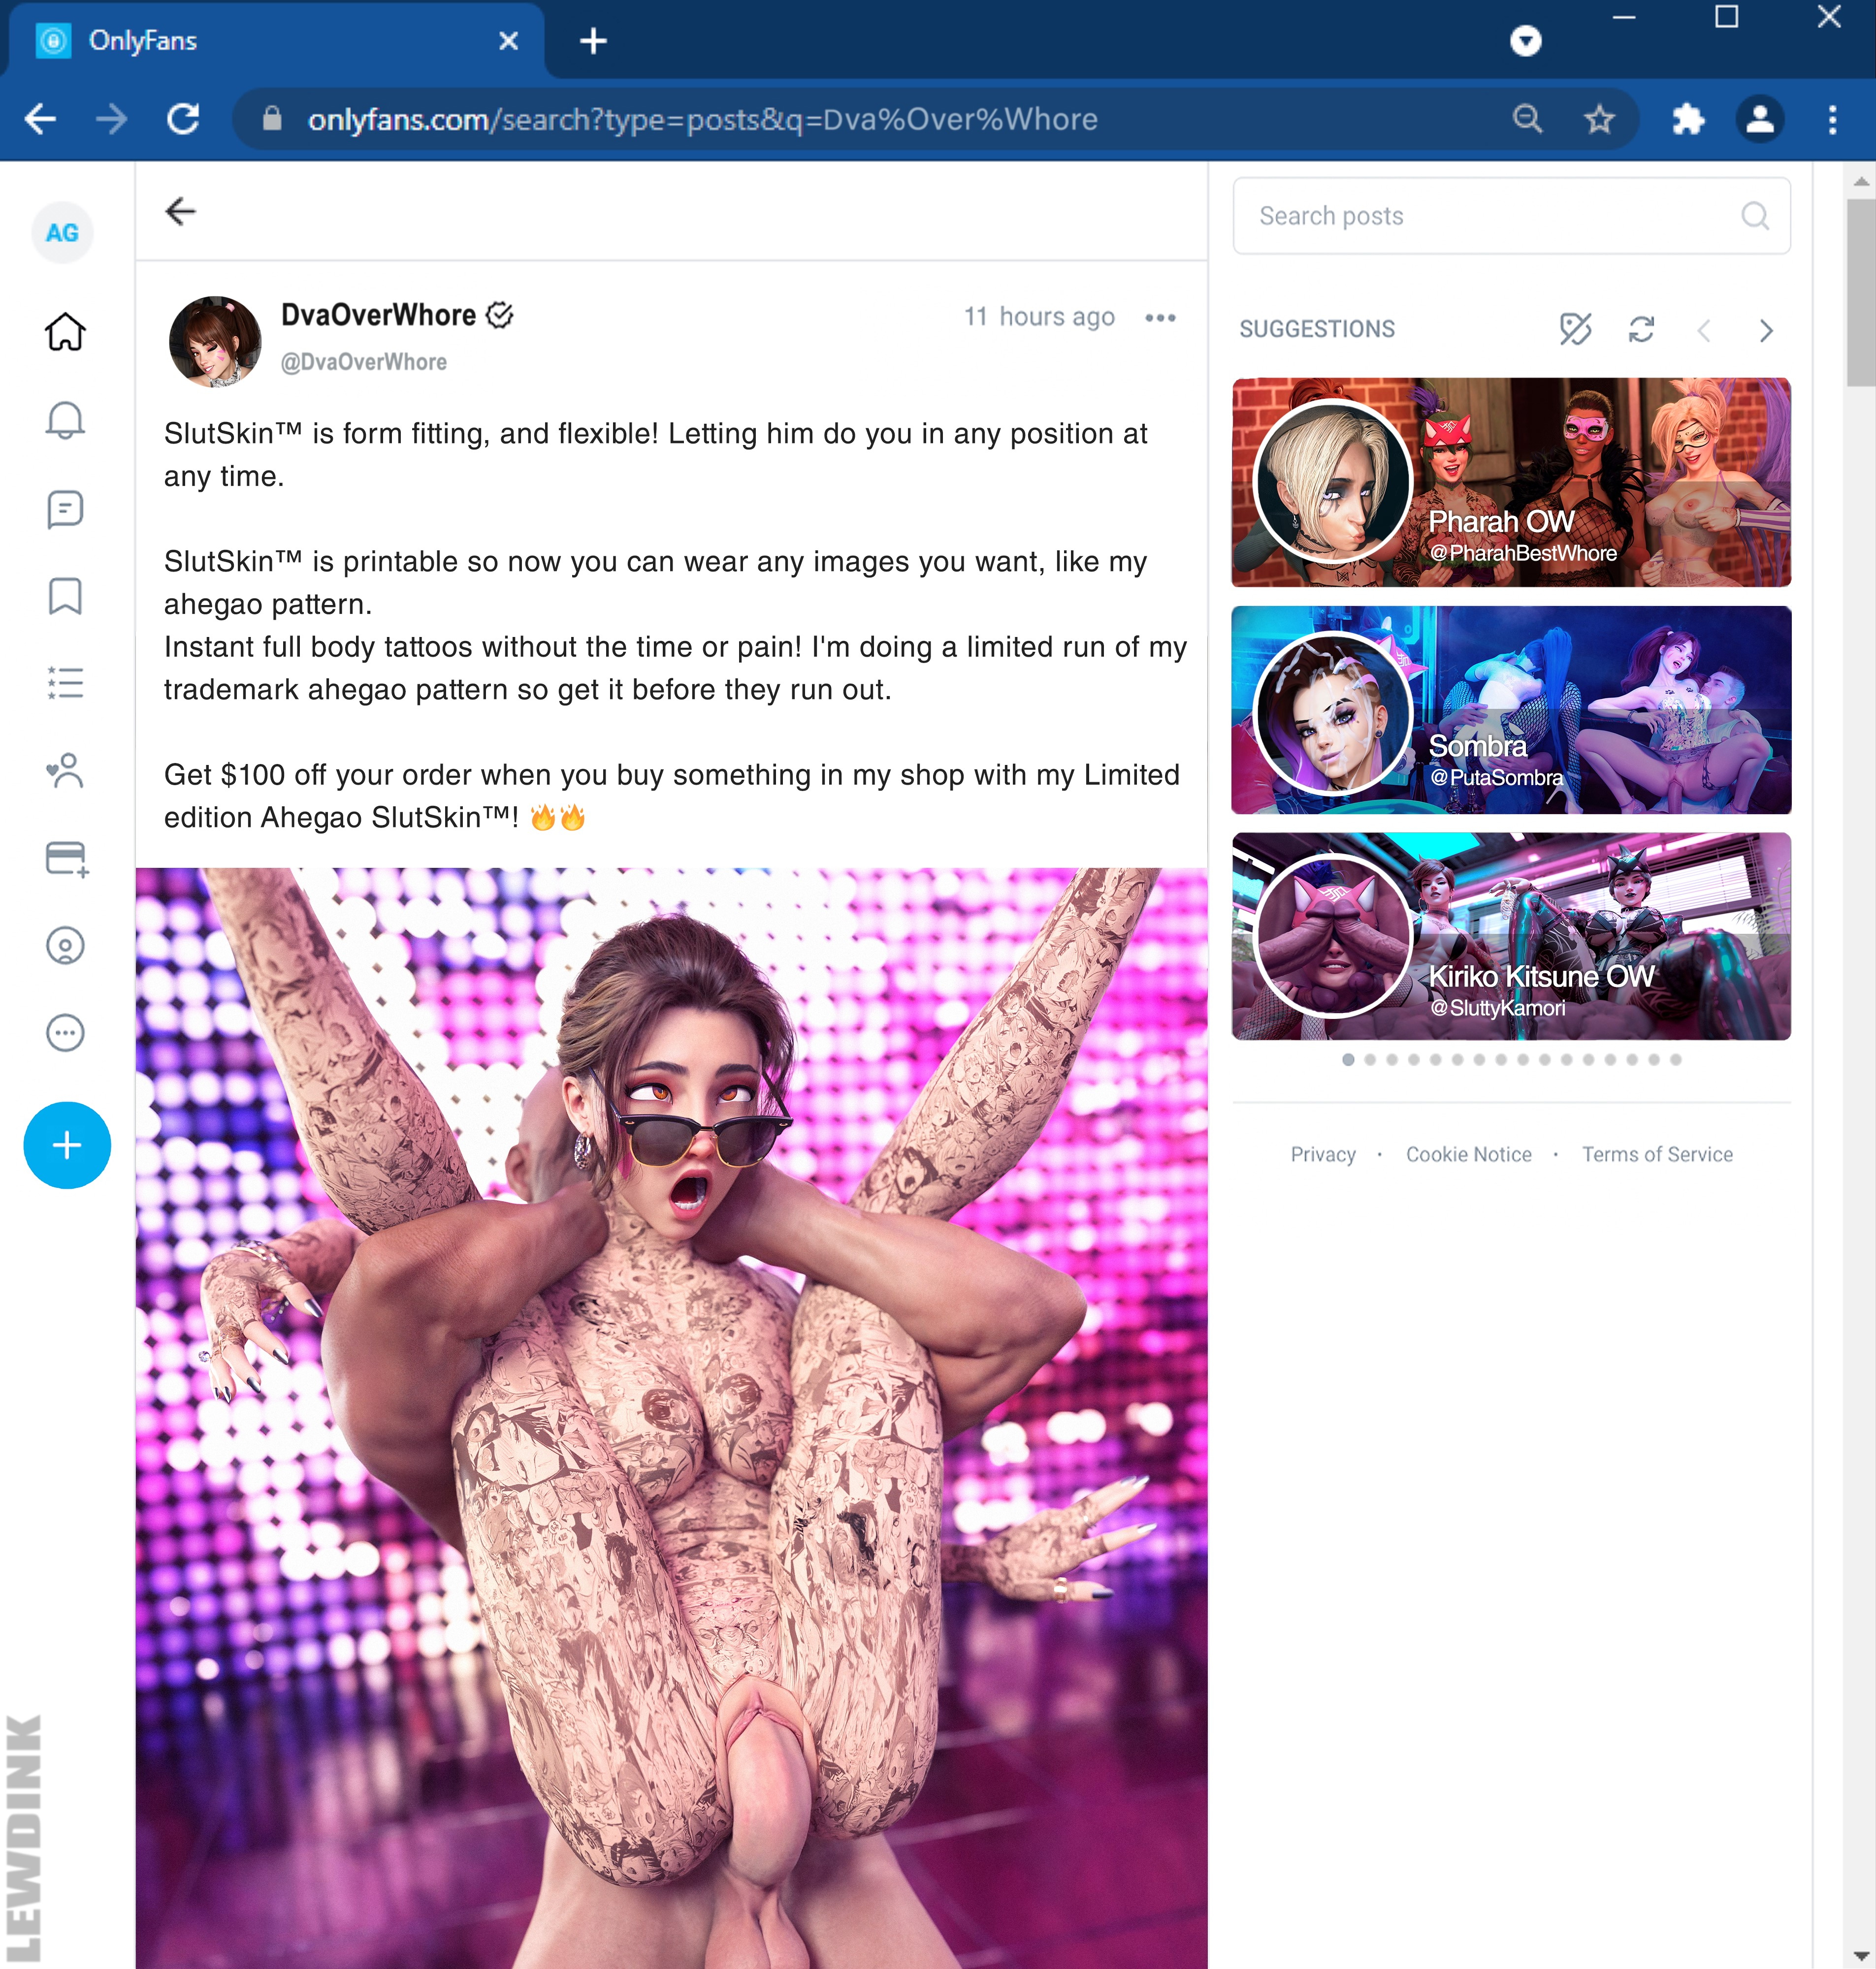Open the Add card icon
1876x1969 pixels.
(x=67, y=858)
